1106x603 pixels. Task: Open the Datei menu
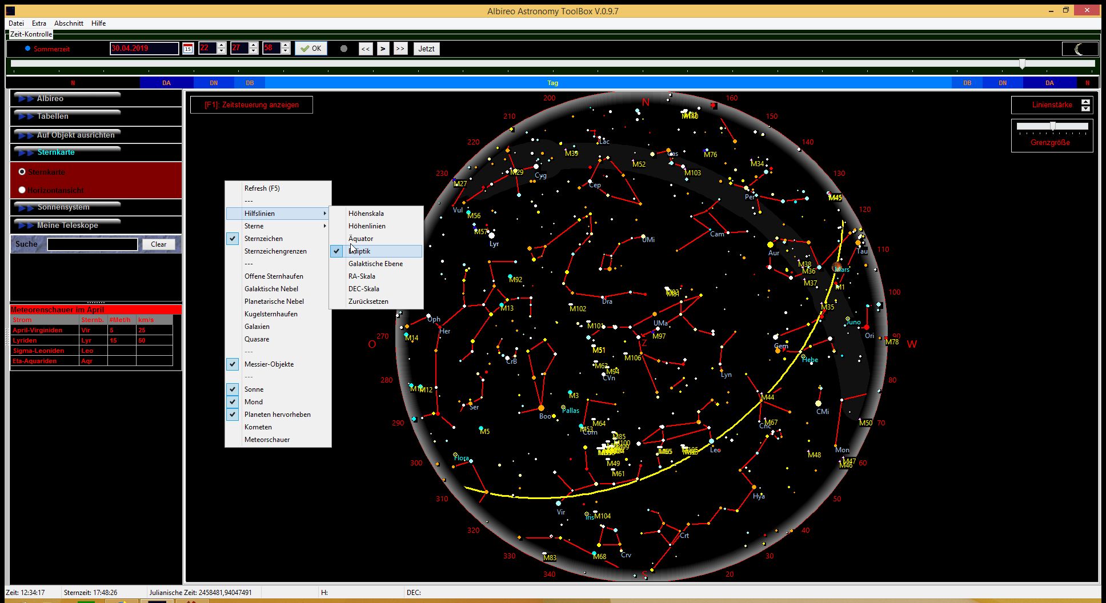pyautogui.click(x=16, y=23)
